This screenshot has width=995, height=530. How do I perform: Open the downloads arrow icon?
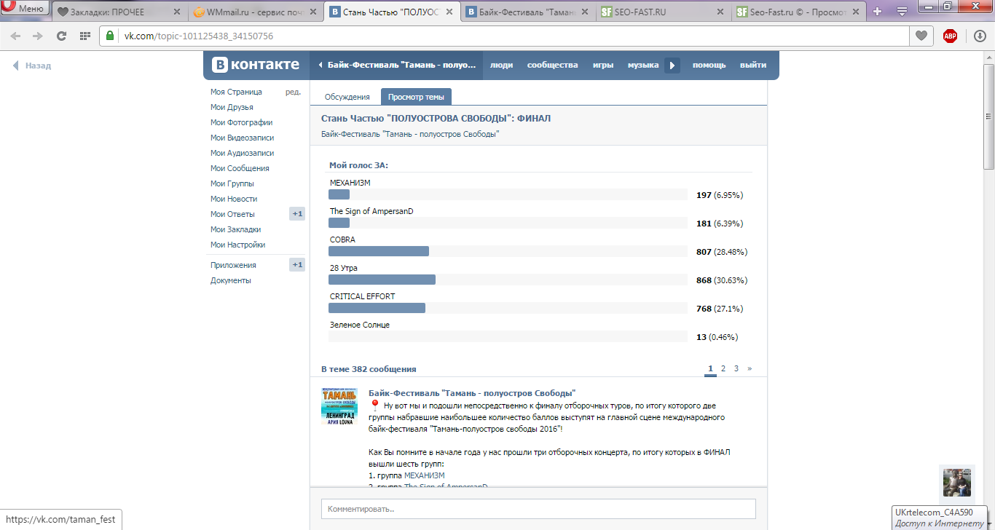[980, 36]
